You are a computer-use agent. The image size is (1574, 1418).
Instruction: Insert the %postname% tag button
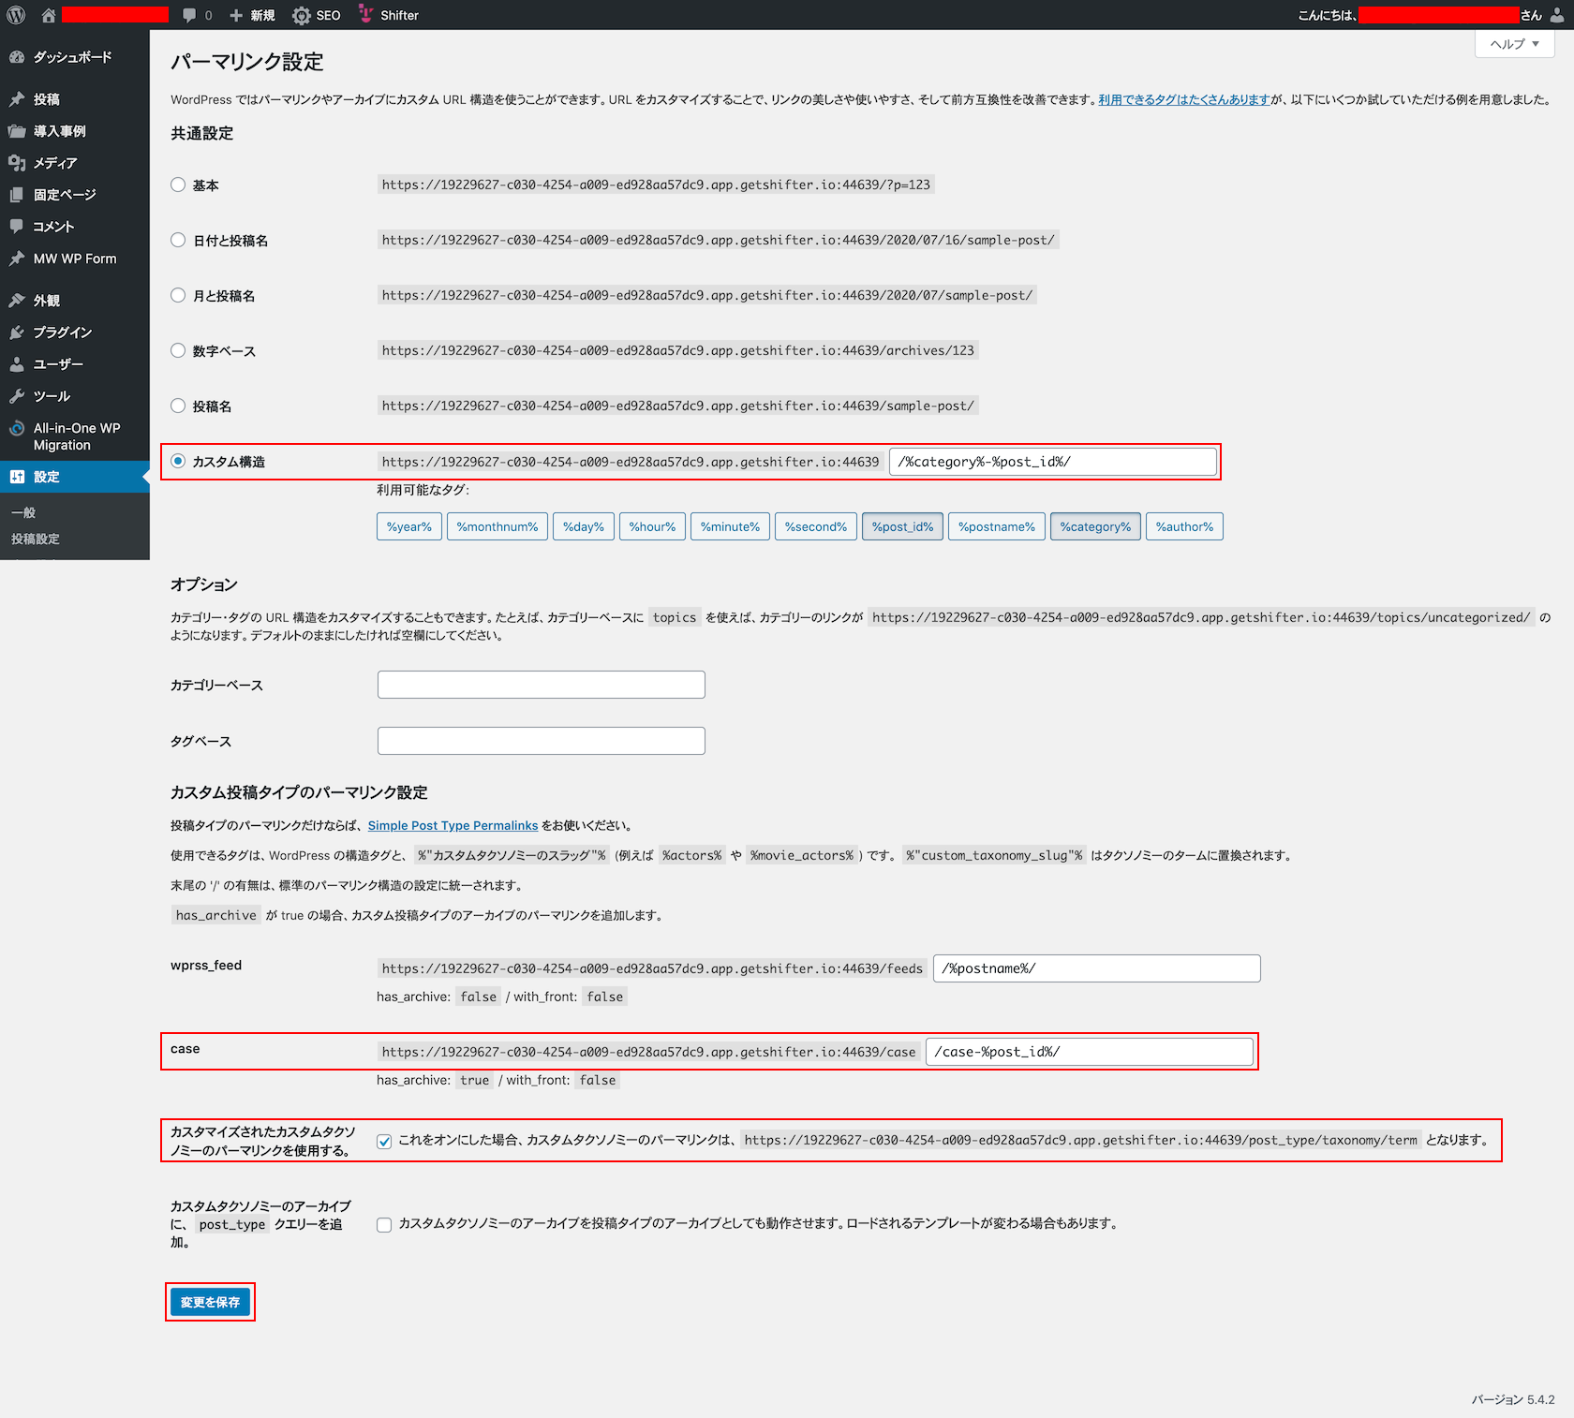click(997, 526)
